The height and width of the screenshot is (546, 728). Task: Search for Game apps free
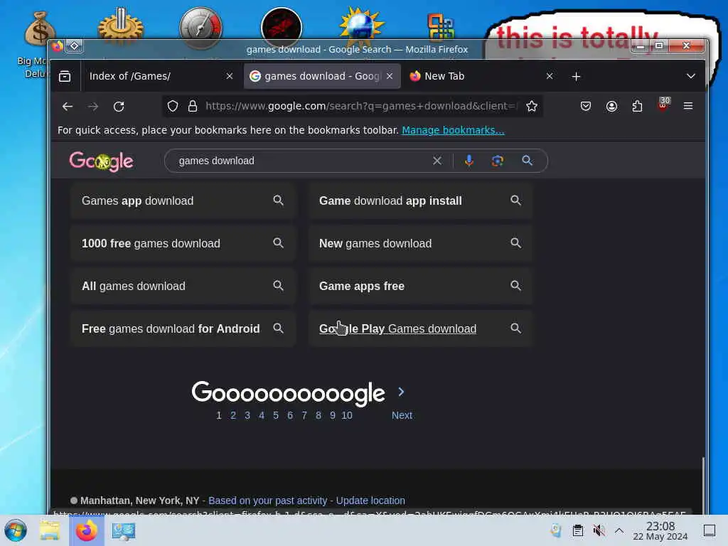point(421,286)
